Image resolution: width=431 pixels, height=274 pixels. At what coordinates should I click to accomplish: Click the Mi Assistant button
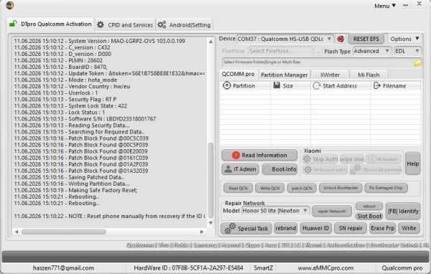coord(384,159)
